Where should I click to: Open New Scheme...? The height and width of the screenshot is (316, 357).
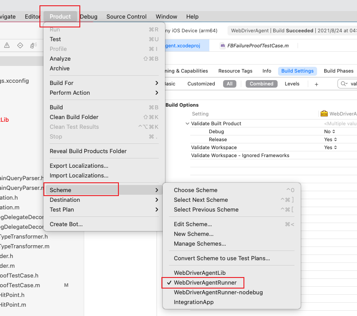click(x=232, y=234)
